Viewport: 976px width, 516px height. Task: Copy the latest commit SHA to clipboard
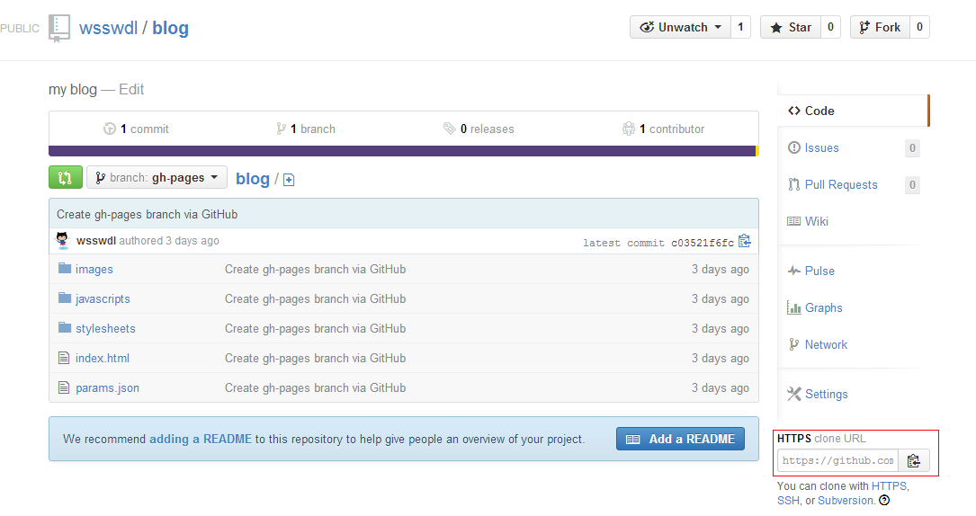coord(744,241)
